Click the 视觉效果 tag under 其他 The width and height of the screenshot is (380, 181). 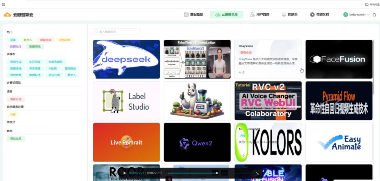[16, 139]
